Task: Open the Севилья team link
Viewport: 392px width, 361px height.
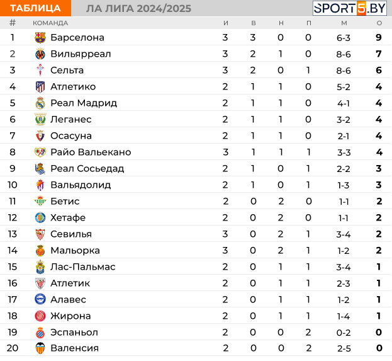Action: (71, 234)
